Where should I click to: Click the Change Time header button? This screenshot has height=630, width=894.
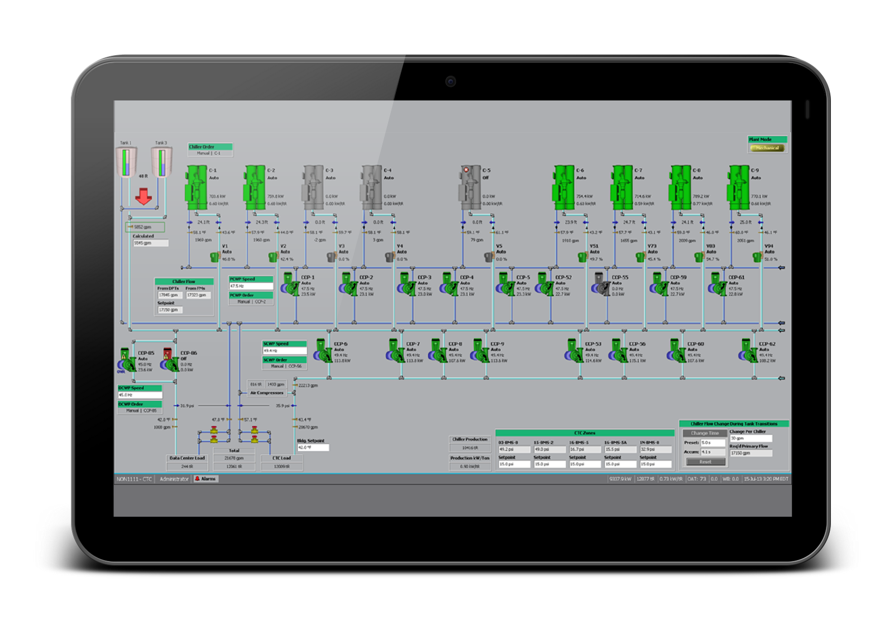705,433
